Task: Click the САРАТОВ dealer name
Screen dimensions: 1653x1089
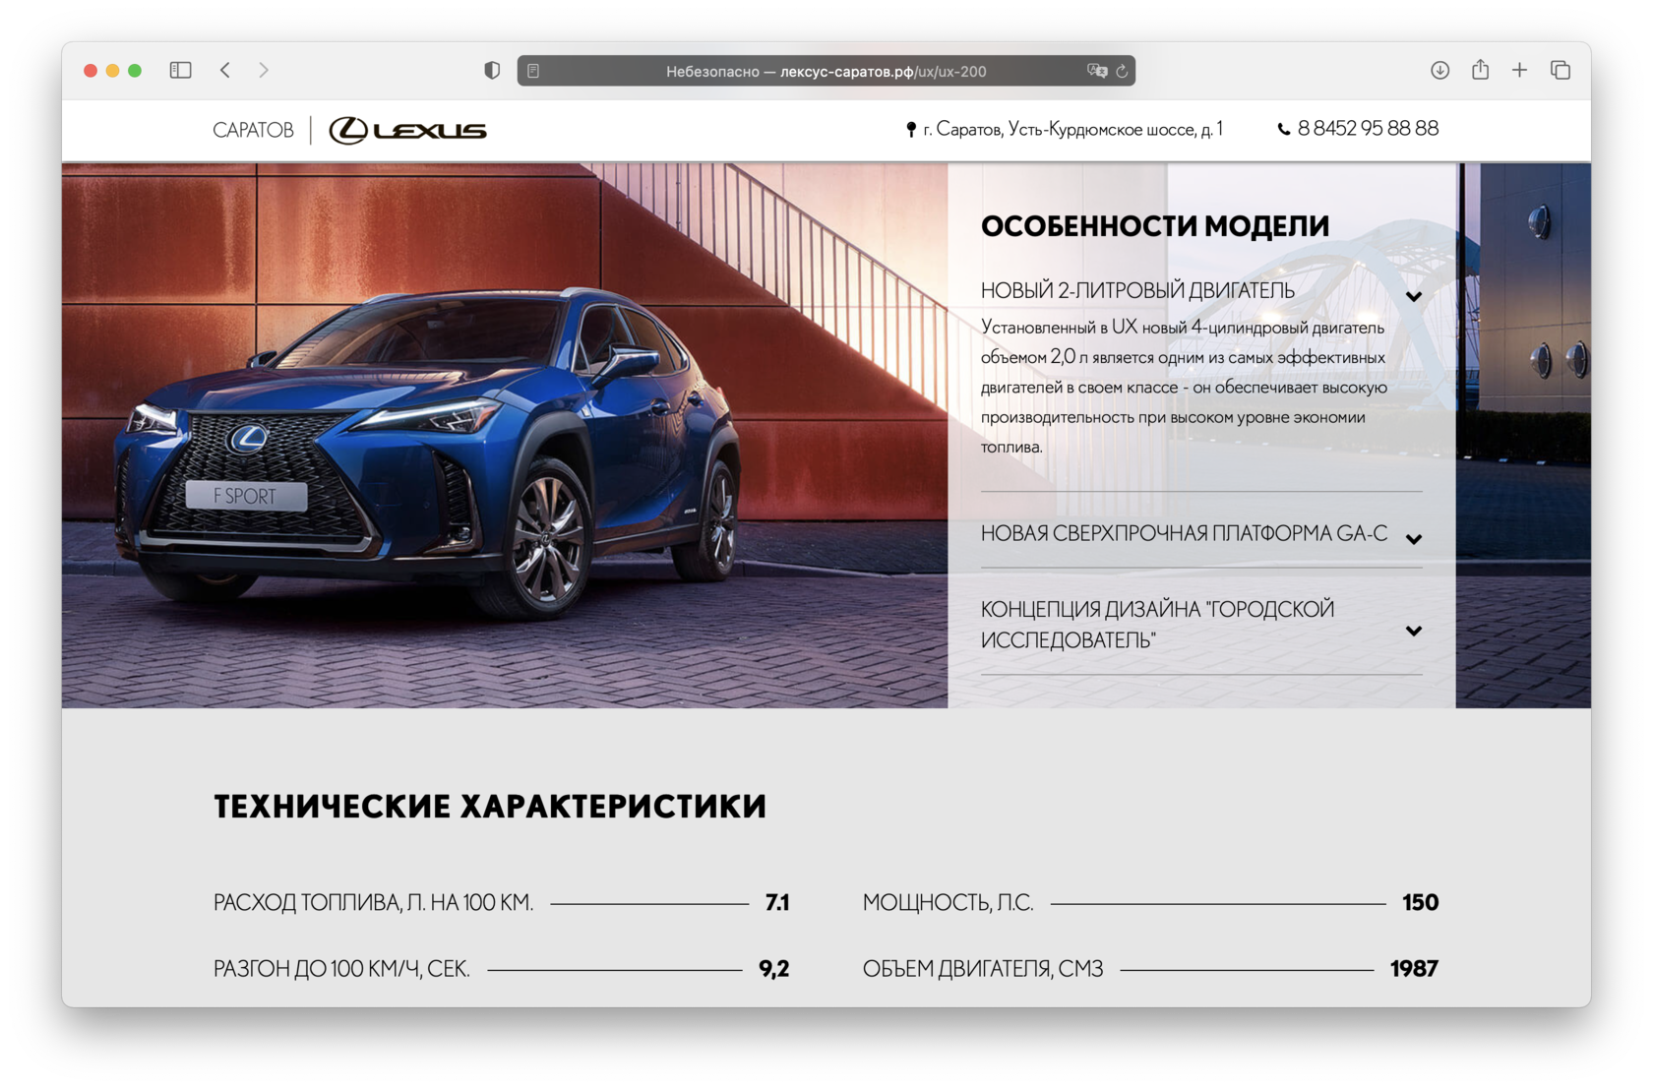Action: click(x=253, y=130)
